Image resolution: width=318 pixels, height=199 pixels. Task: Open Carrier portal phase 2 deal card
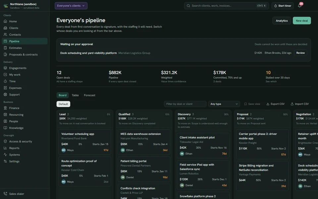coord(262,144)
